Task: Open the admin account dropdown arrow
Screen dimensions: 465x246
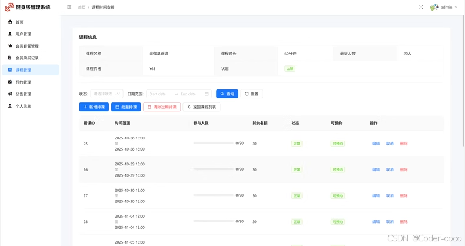Action: pos(456,7)
